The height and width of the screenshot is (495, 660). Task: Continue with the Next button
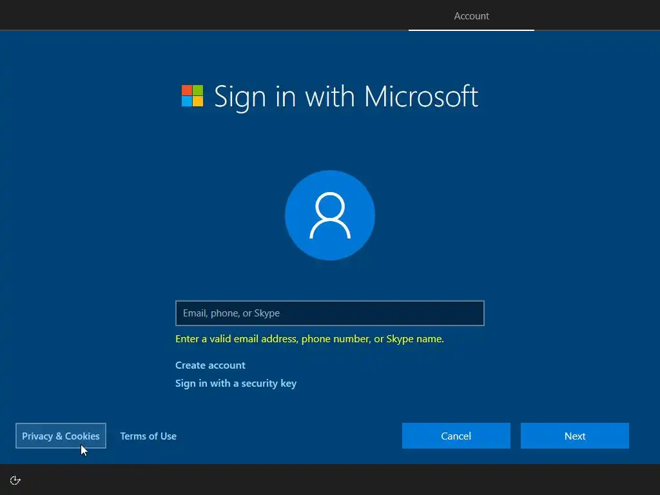[x=575, y=436]
